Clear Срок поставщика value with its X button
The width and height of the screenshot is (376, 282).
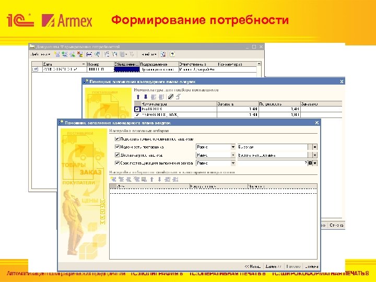(x=315, y=163)
